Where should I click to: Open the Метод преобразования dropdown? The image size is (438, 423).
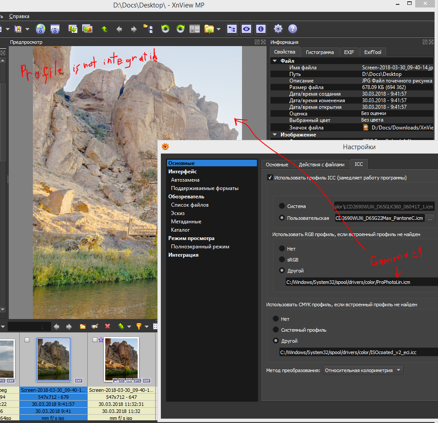(363, 370)
